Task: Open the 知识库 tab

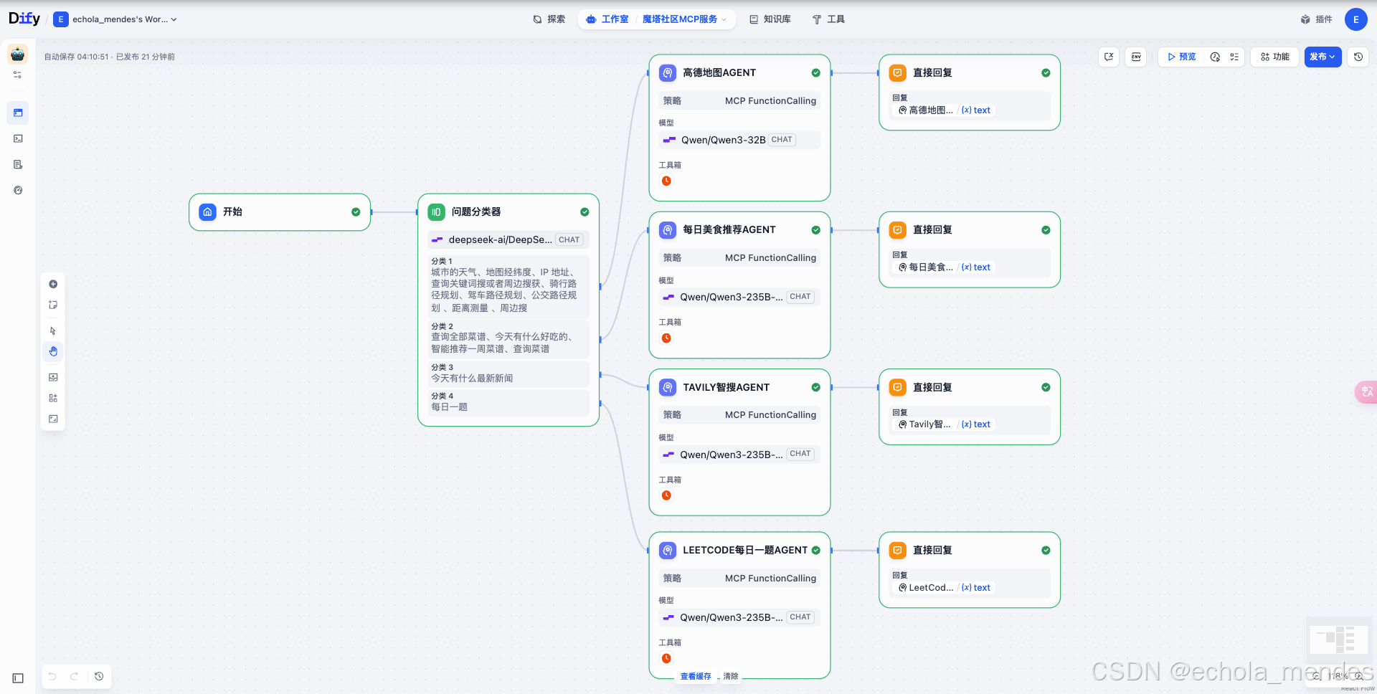Action: click(770, 19)
